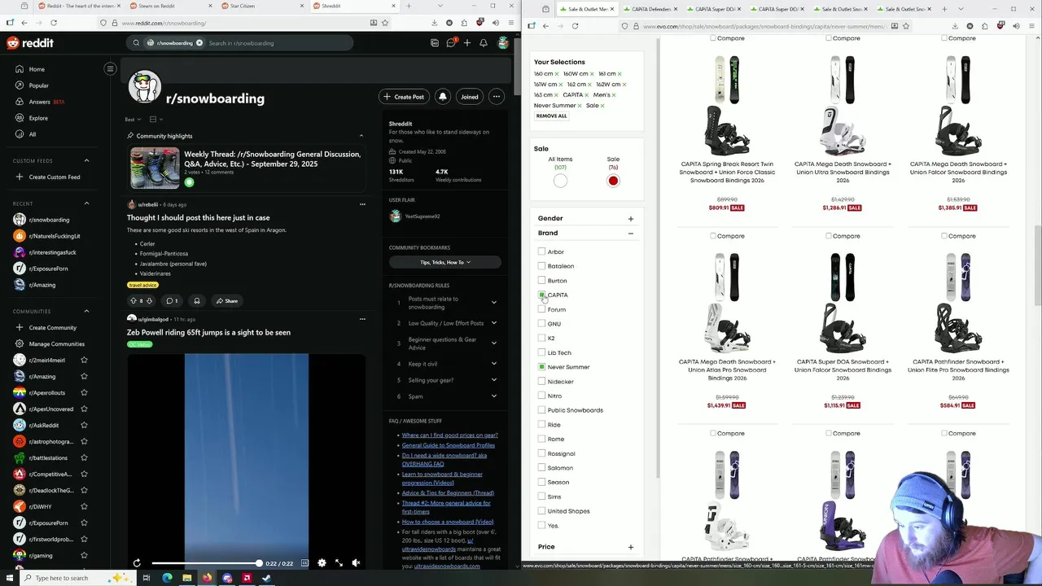Check the Lib Tech brand filter
This screenshot has height=586, width=1042.
tap(541, 352)
